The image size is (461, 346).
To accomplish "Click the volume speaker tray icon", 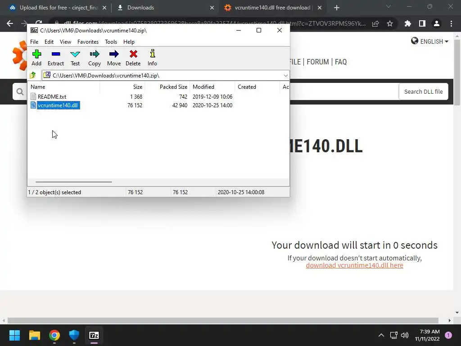I will pyautogui.click(x=405, y=335).
